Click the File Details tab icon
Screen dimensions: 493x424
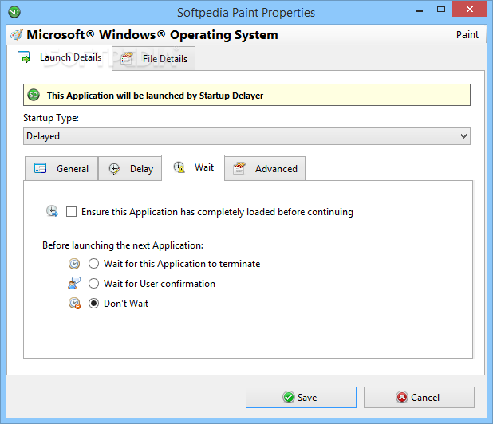pos(127,58)
